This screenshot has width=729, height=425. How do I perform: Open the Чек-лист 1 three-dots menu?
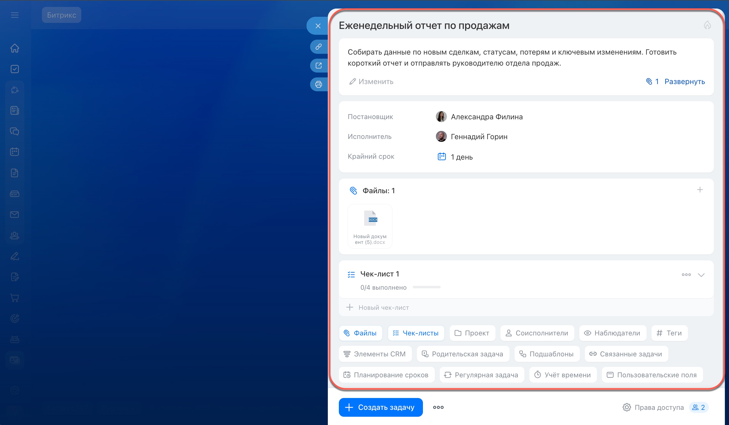(x=686, y=275)
